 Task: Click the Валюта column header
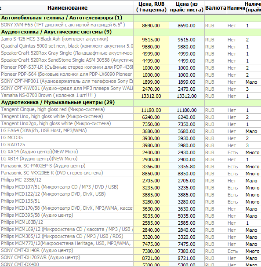click(215, 8)
